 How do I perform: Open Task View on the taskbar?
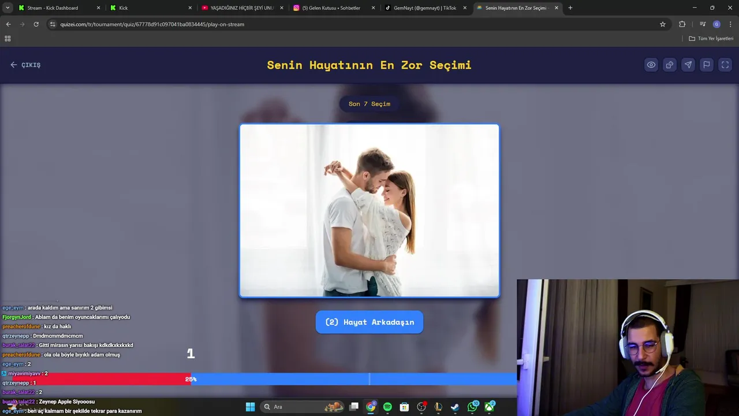pyautogui.click(x=354, y=407)
